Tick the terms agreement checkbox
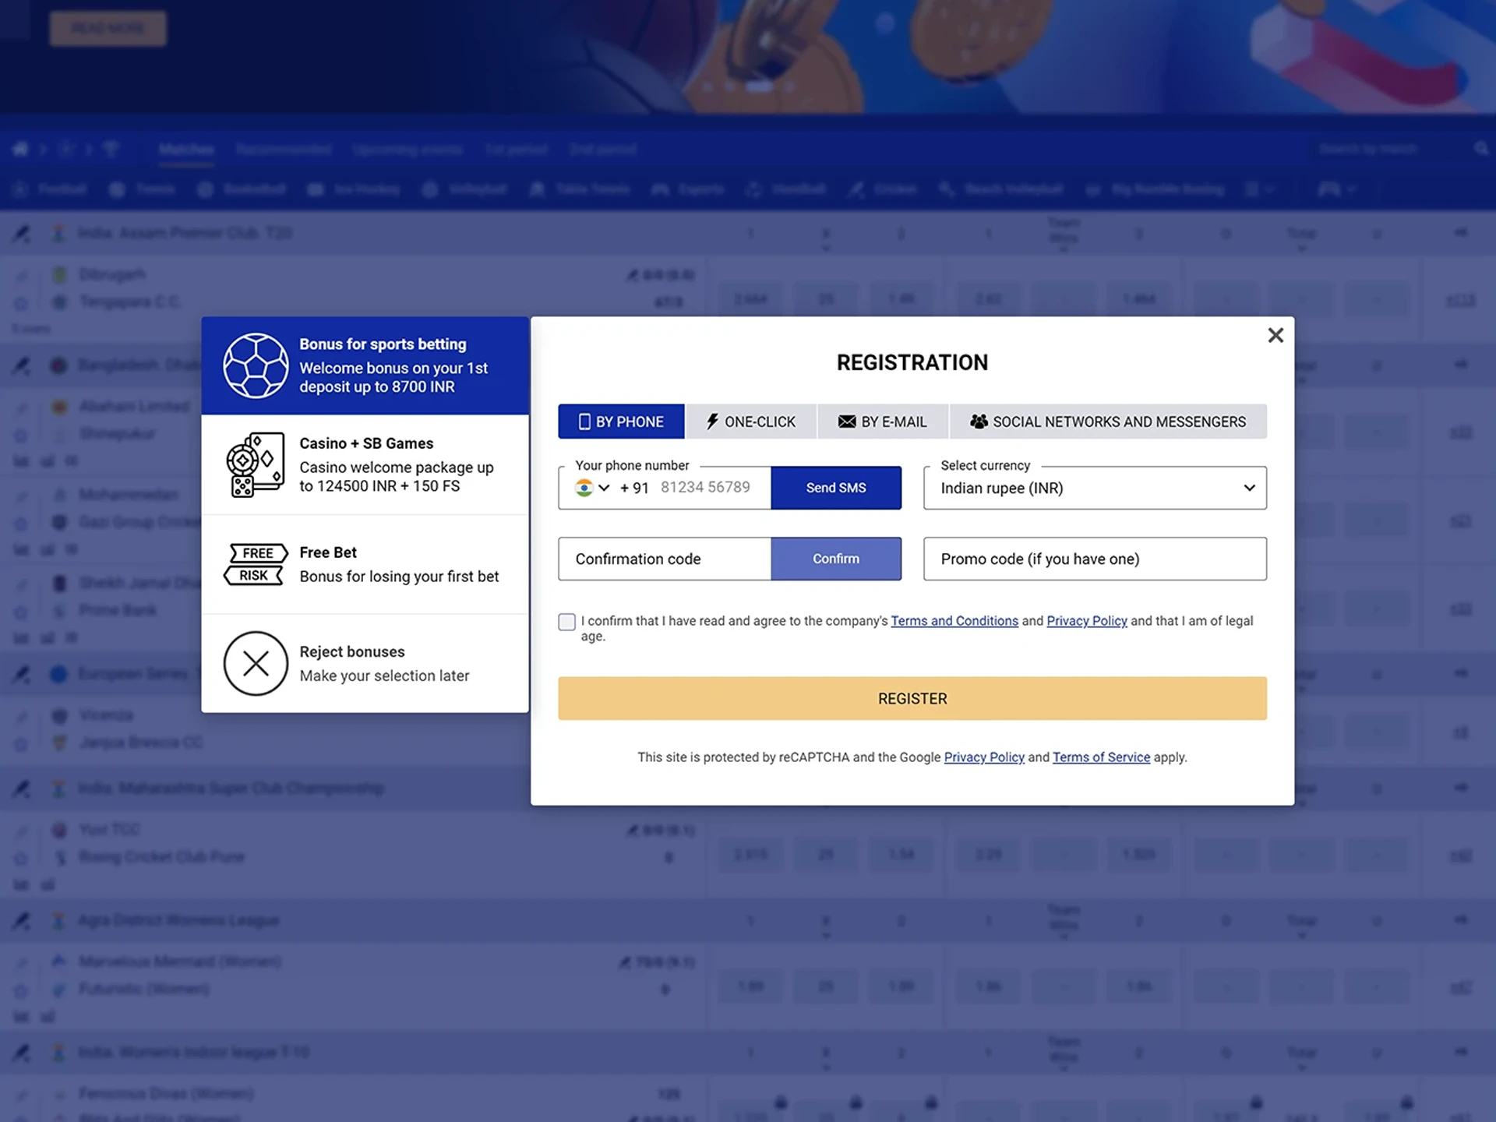 pyautogui.click(x=566, y=622)
